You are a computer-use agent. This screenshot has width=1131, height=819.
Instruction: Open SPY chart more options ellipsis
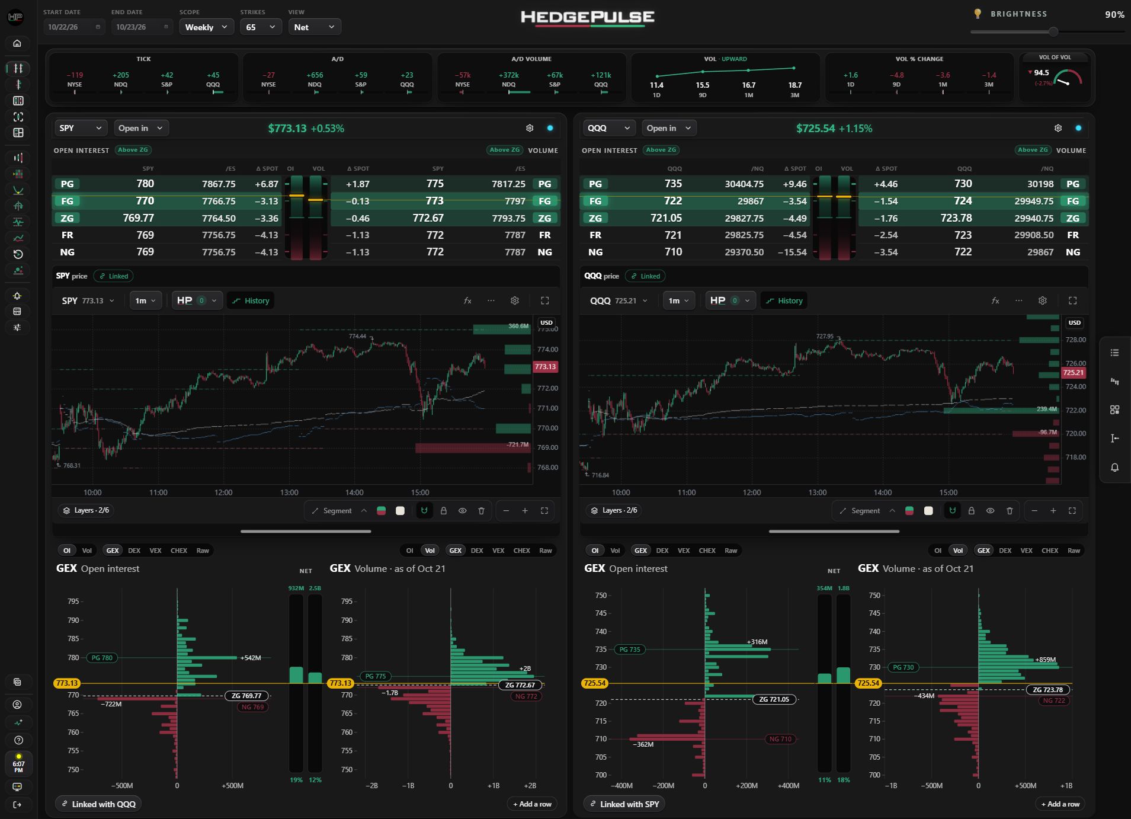click(491, 300)
